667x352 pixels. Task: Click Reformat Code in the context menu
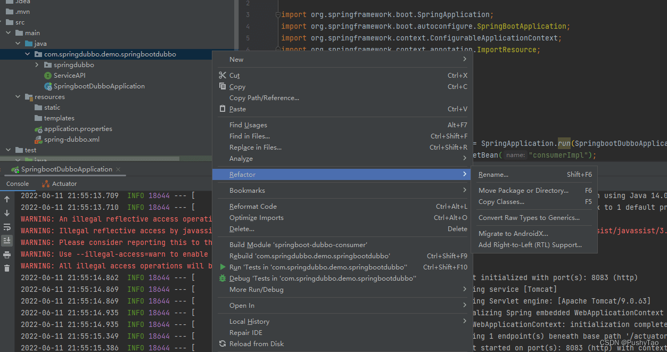(253, 207)
